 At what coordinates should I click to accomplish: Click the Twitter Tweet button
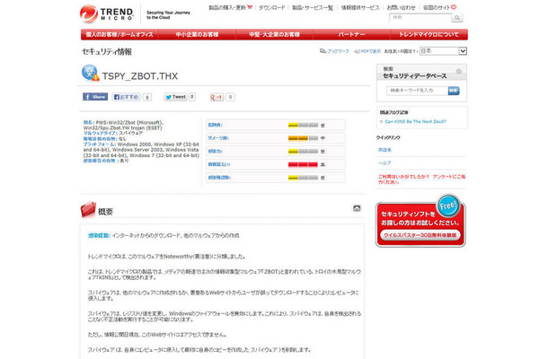[176, 97]
